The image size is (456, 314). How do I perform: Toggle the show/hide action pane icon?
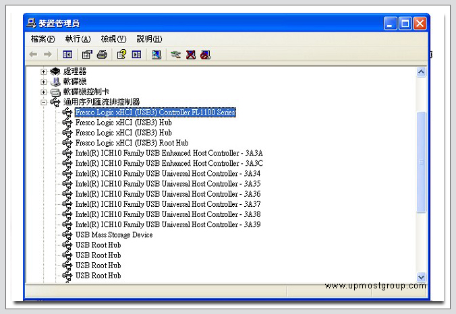tap(136, 55)
